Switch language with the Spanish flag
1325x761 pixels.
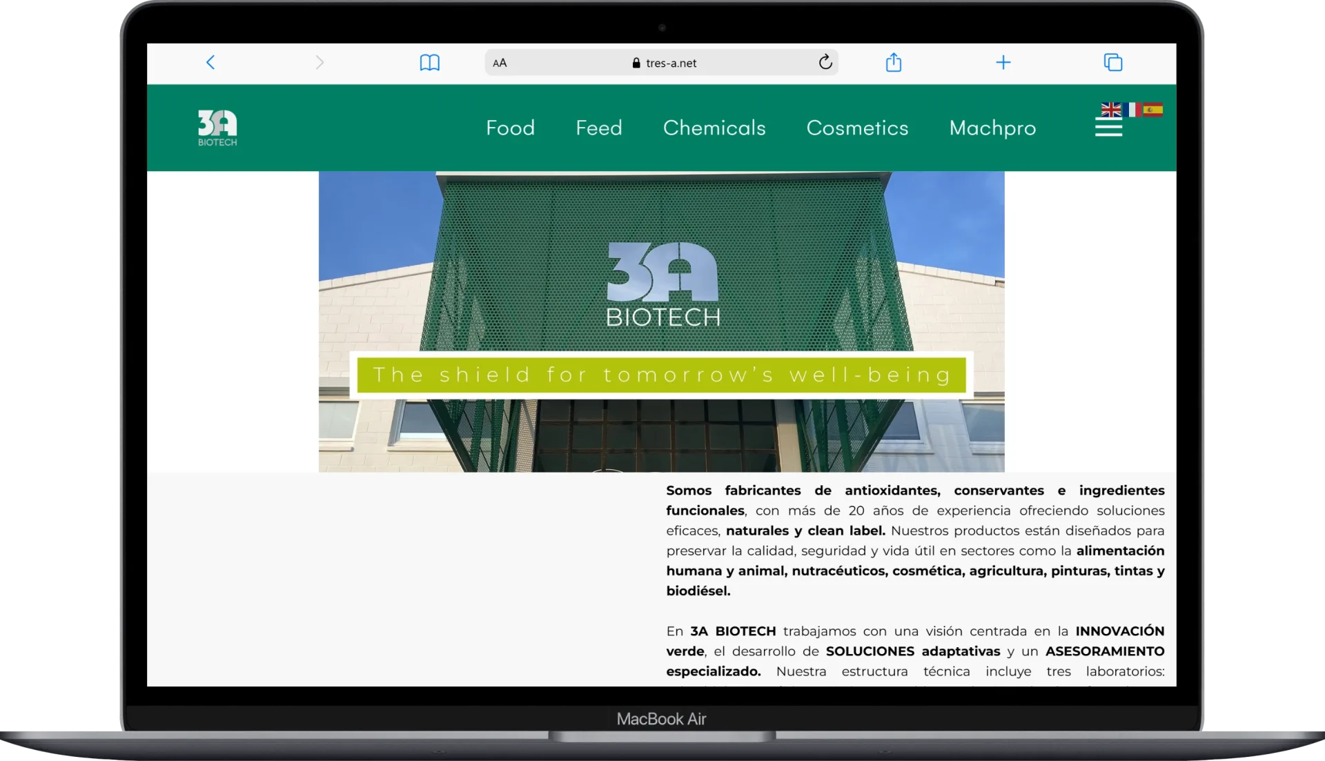click(1153, 110)
